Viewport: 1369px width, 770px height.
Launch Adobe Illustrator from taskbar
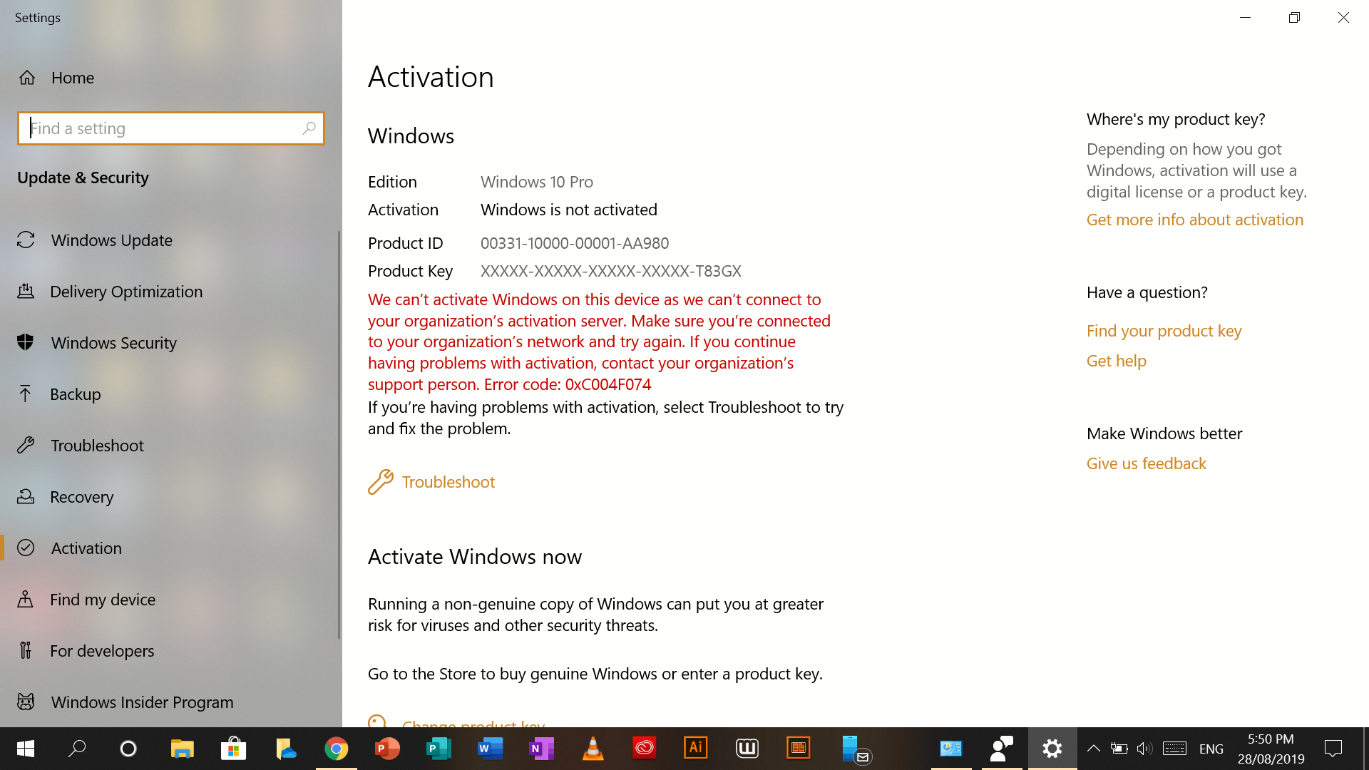[x=696, y=749]
